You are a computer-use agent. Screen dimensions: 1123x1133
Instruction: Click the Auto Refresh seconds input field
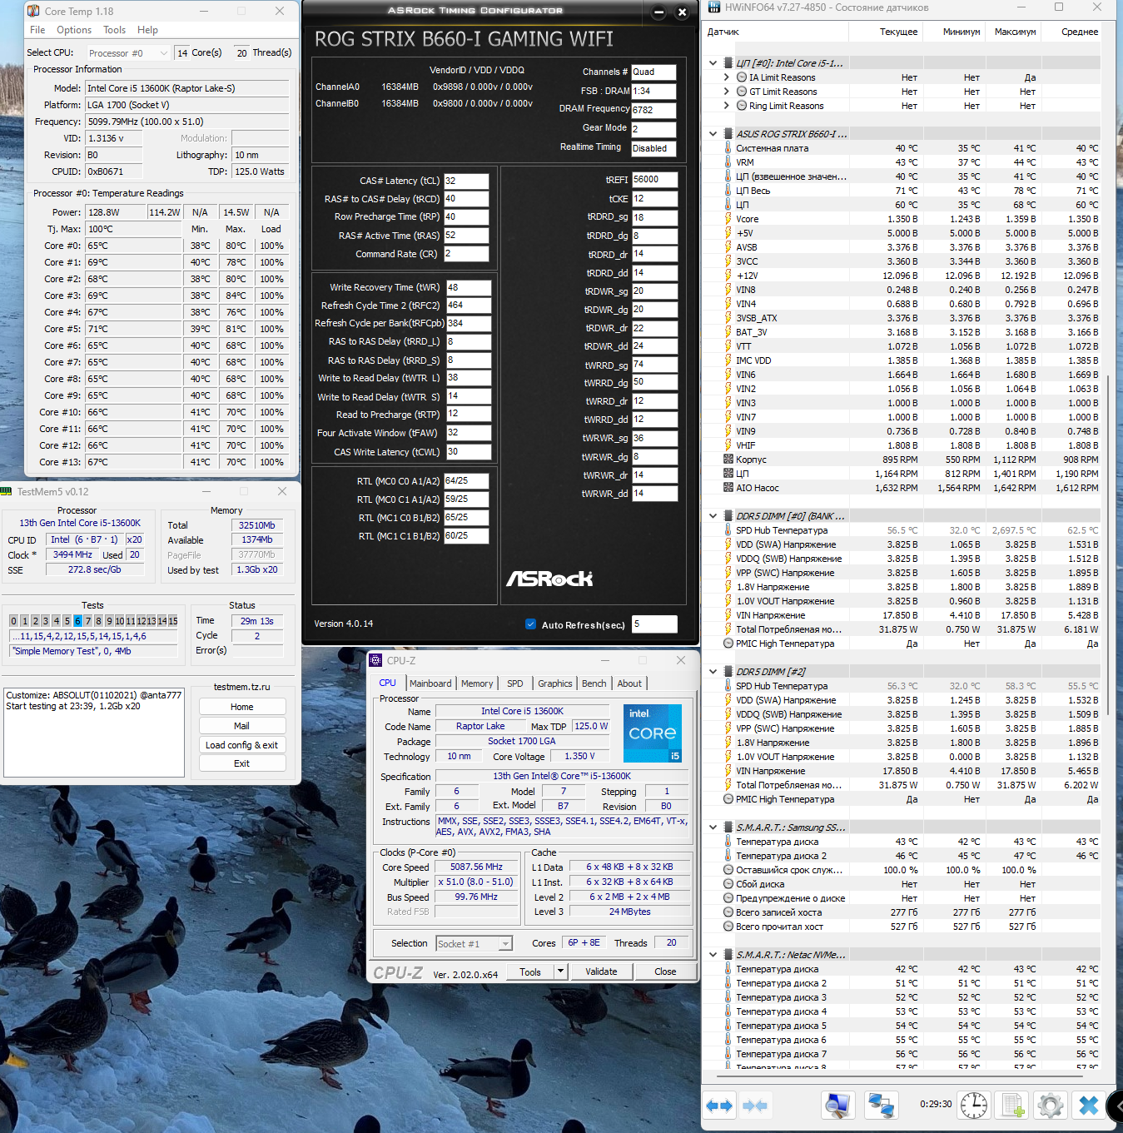point(654,624)
